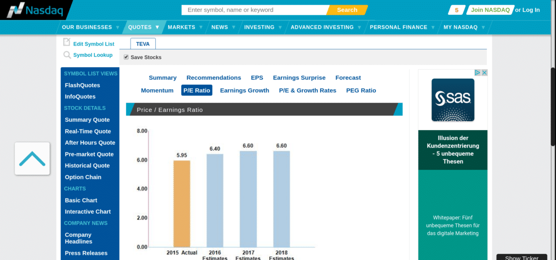The image size is (556, 260).
Task: Click the Show Ticker button
Action: pos(521,258)
